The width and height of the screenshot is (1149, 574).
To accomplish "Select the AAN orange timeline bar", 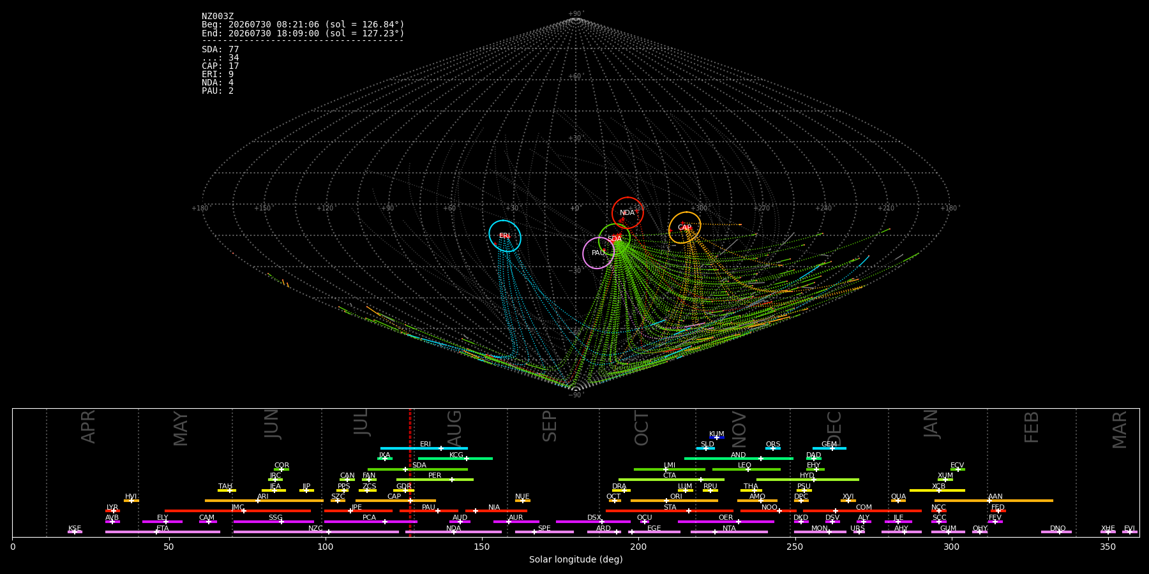I will pyautogui.click(x=994, y=501).
